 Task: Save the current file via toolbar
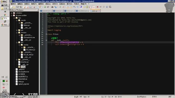click(x=17, y=7)
